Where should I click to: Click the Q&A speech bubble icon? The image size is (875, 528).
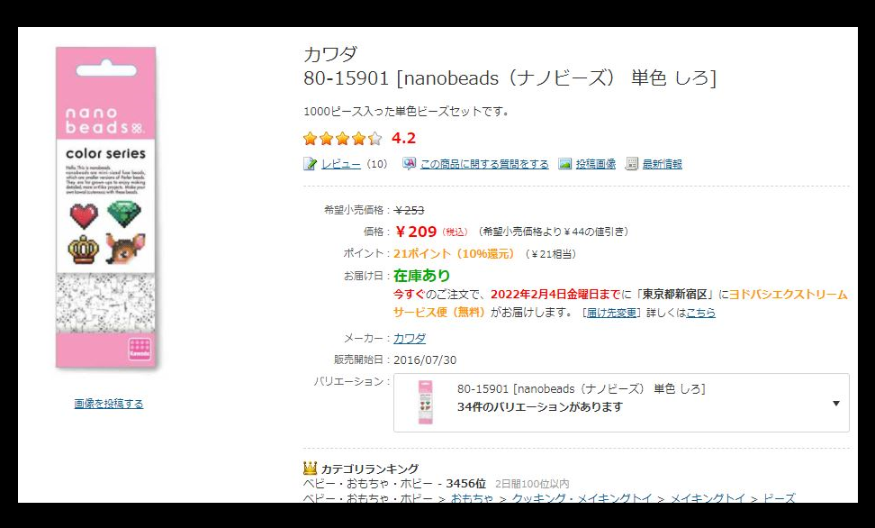[409, 163]
